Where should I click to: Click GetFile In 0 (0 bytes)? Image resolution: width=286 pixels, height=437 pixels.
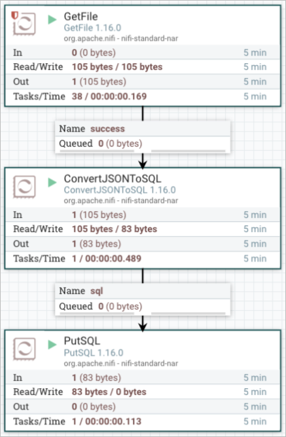[x=94, y=53]
